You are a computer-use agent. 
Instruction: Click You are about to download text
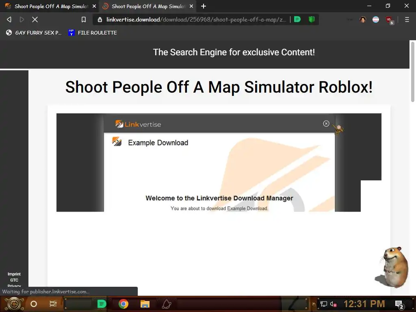[x=219, y=208]
